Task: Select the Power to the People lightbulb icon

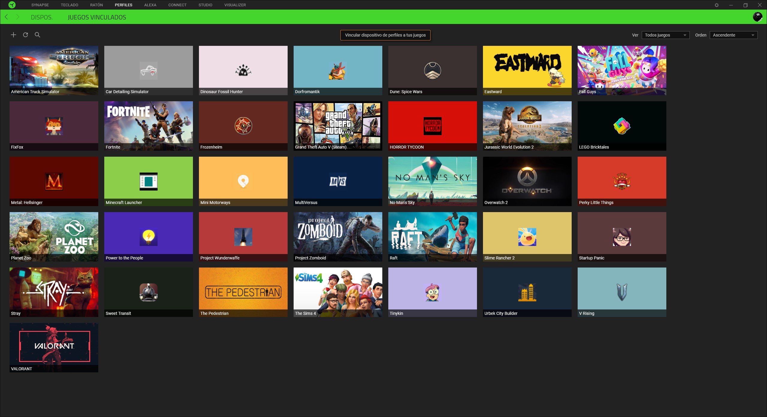Action: click(149, 237)
